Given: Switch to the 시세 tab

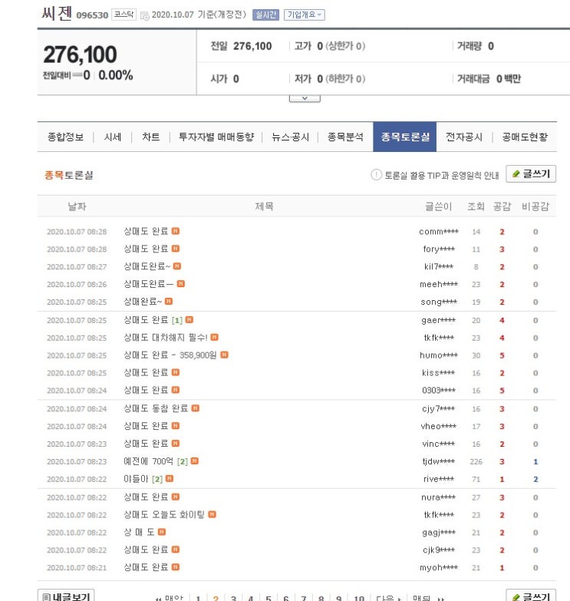Looking at the screenshot, I should (113, 137).
